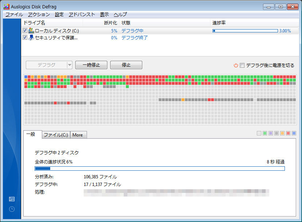This screenshot has width=302, height=222.
Task: Open the 設定 menu
Action: point(59,15)
